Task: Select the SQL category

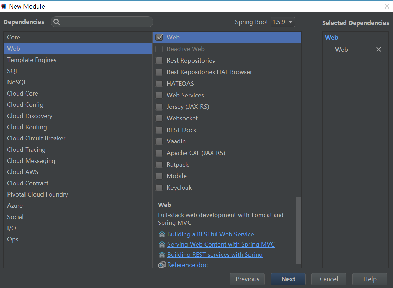Action: [x=78, y=71]
